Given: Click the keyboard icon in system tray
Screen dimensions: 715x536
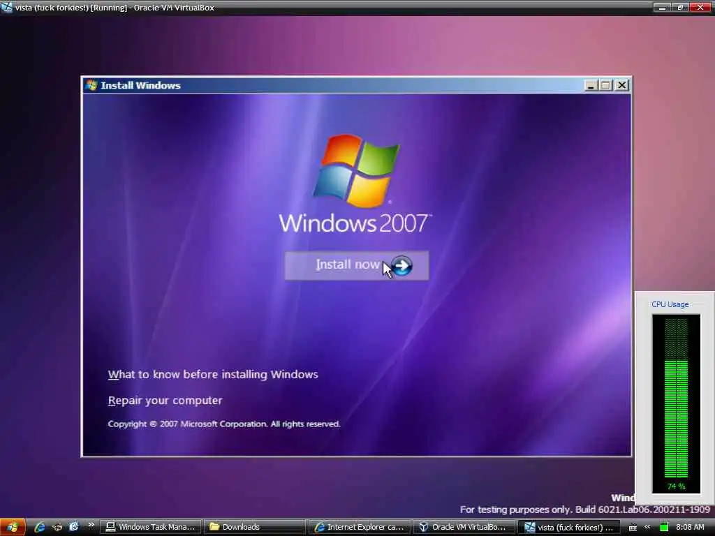Looking at the screenshot, I should click(633, 528).
